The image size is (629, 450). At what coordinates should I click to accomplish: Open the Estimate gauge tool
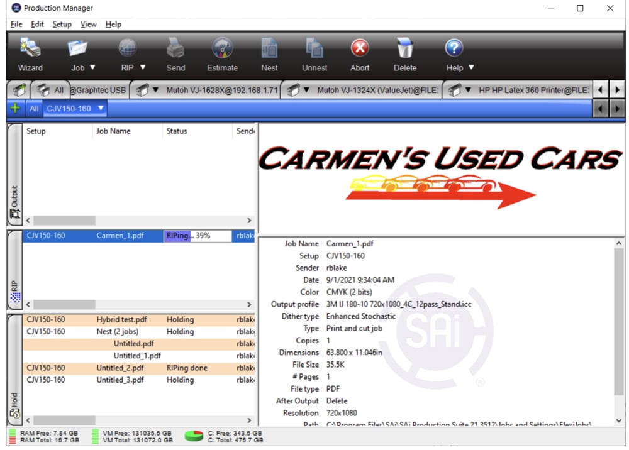point(222,54)
